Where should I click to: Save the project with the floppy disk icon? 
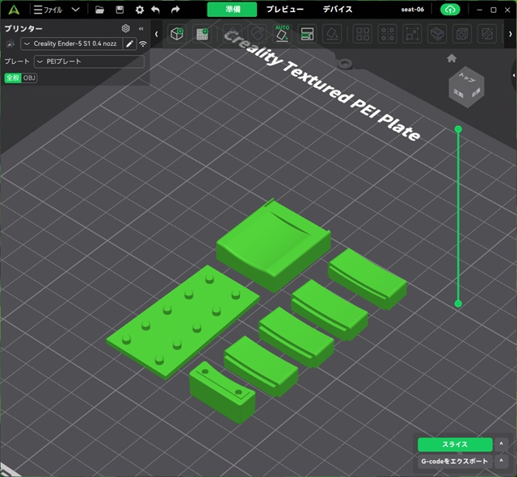tap(120, 10)
